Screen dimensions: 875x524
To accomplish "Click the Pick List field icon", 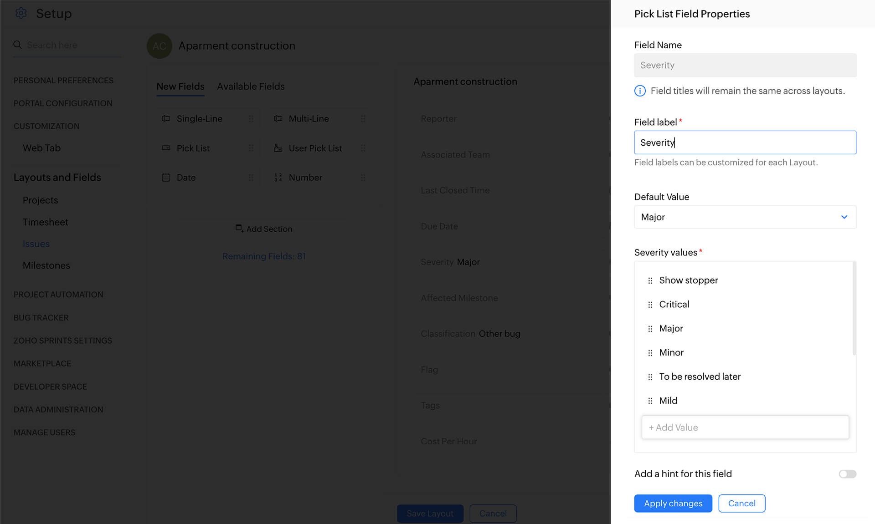I will pyautogui.click(x=166, y=148).
